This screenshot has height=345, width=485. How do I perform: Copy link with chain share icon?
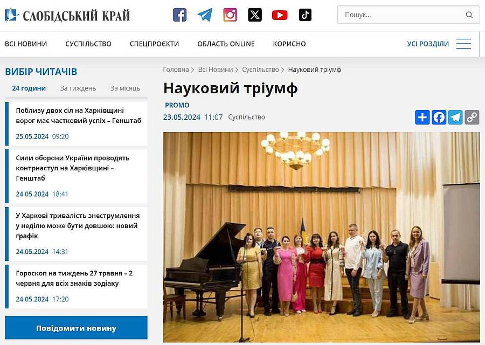pos(472,118)
